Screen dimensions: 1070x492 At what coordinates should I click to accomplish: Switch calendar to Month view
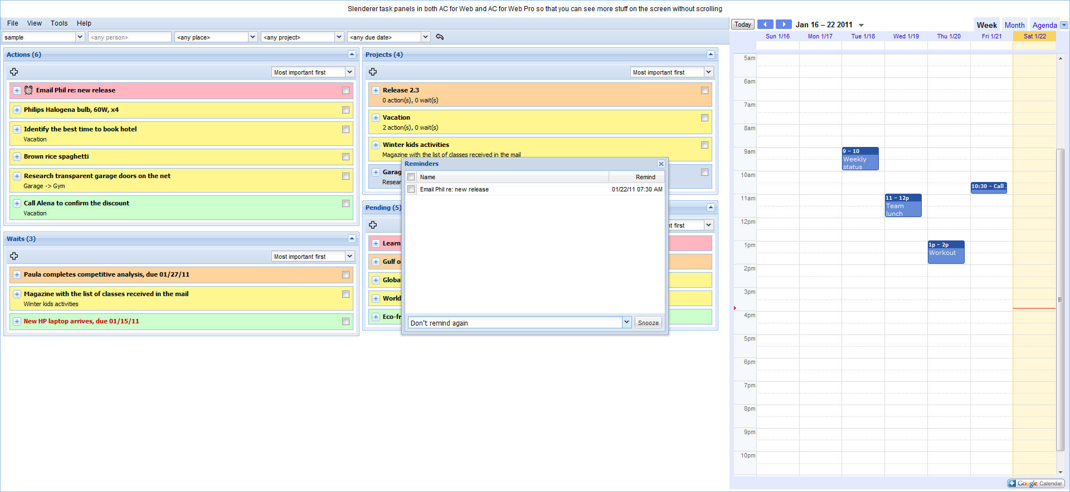tap(1014, 25)
